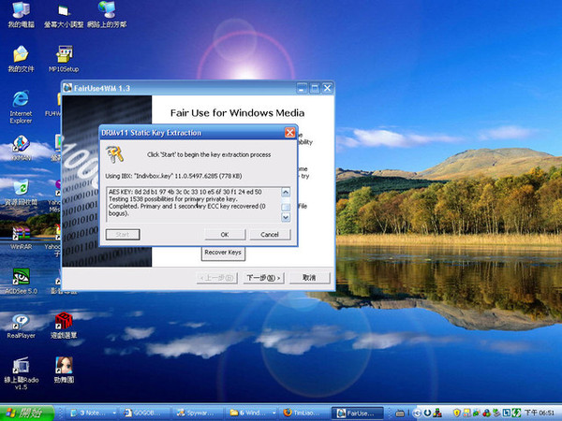Click the log box scroll-down arrow

[286, 217]
